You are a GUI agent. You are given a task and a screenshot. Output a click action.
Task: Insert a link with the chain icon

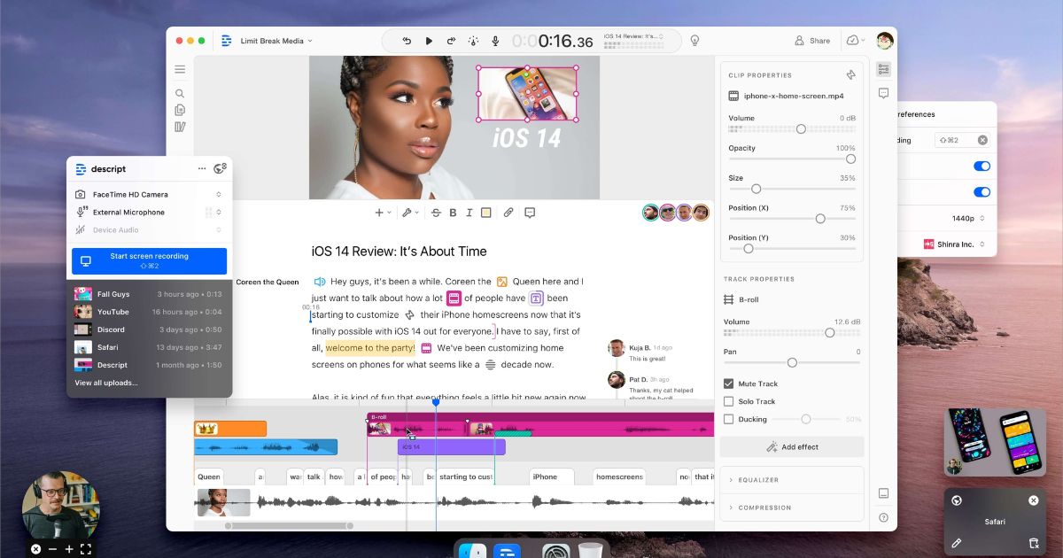click(508, 213)
